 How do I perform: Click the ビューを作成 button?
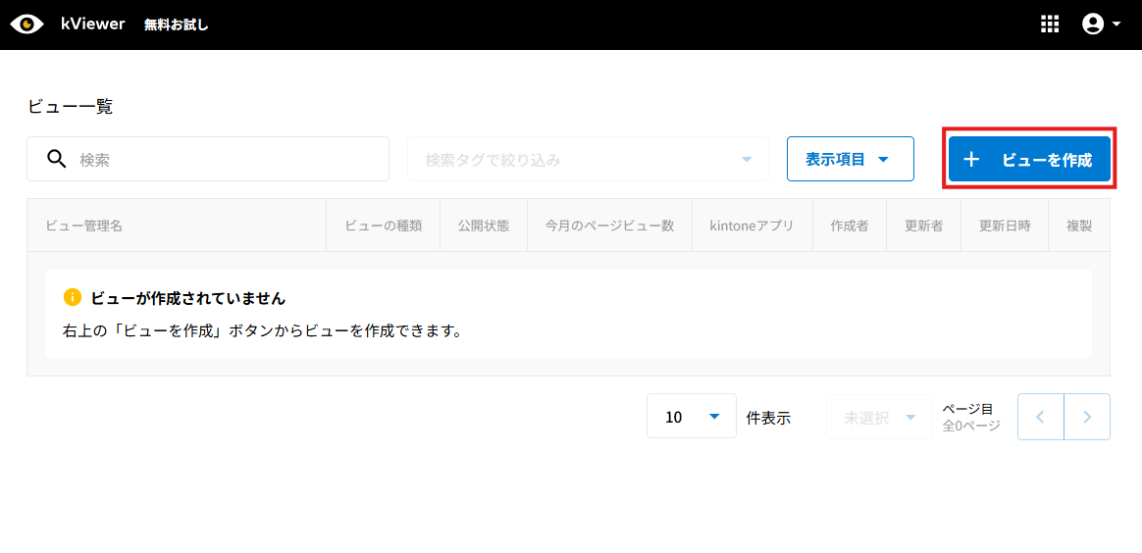pyautogui.click(x=1029, y=160)
